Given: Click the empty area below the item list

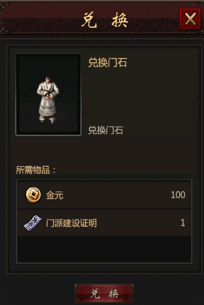Looking at the screenshot, I should click(104, 250).
